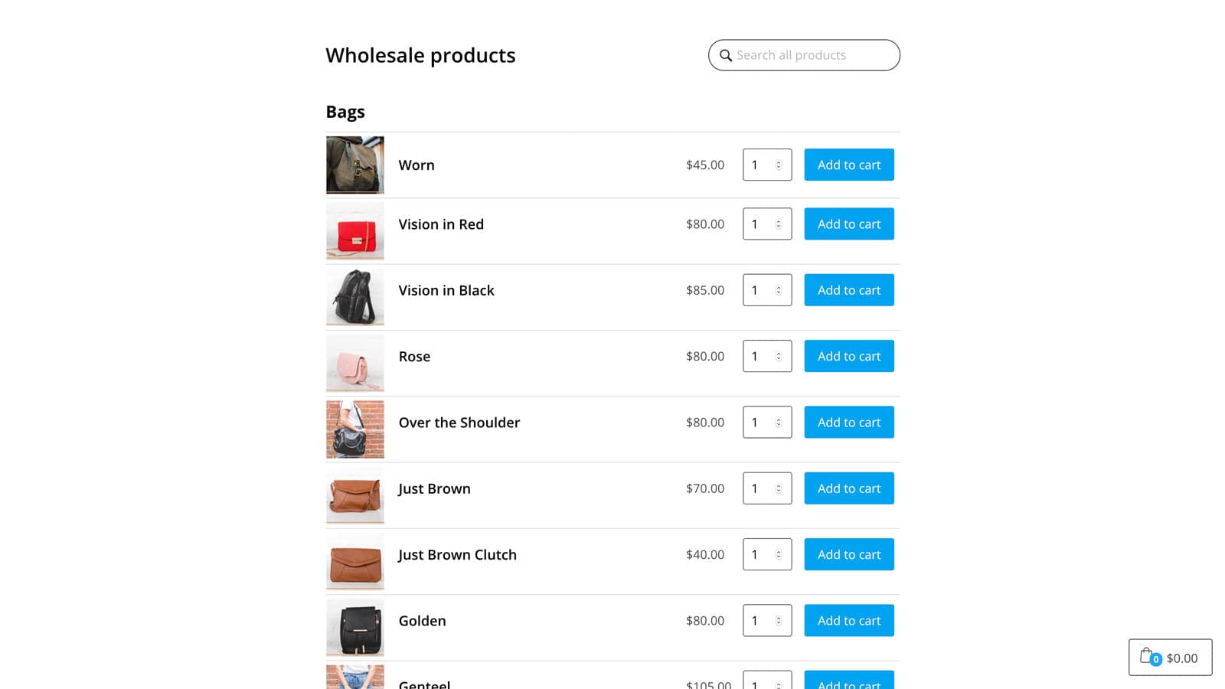Increase quantity for Worn with stepper arrow

coord(778,161)
